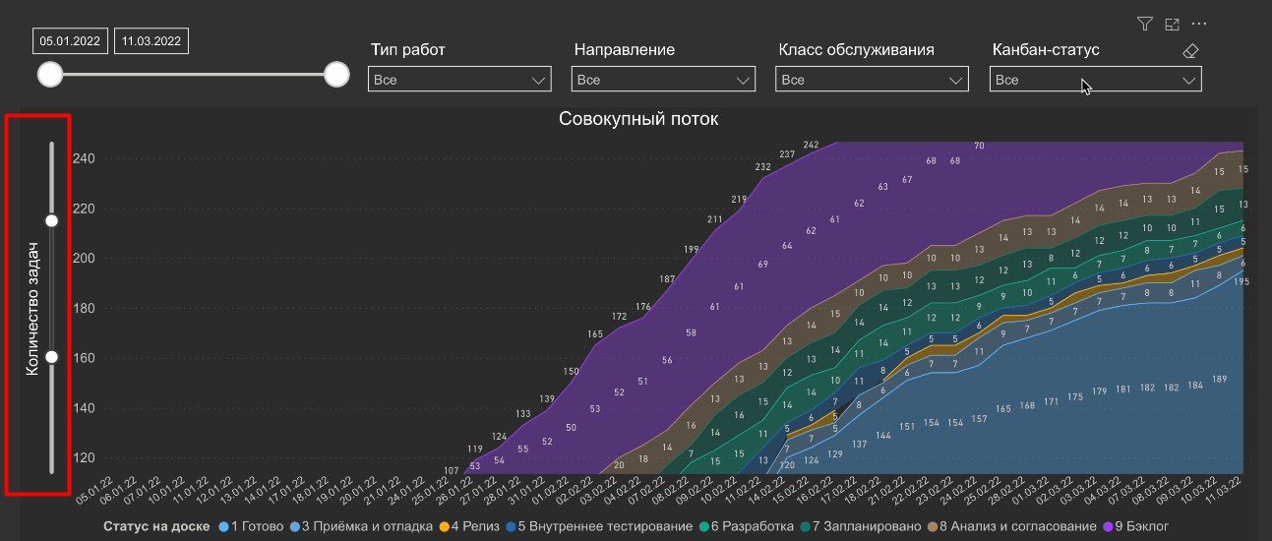This screenshot has width=1272, height=541.
Task: Select the axis title Количество задач
Action: 32,308
